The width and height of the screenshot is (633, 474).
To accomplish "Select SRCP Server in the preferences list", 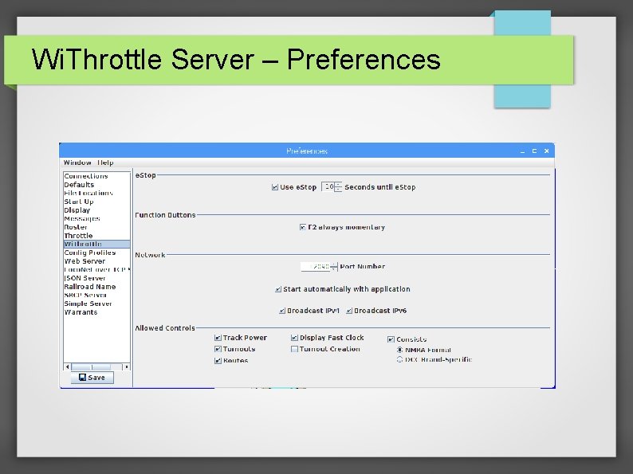I will tap(97, 295).
